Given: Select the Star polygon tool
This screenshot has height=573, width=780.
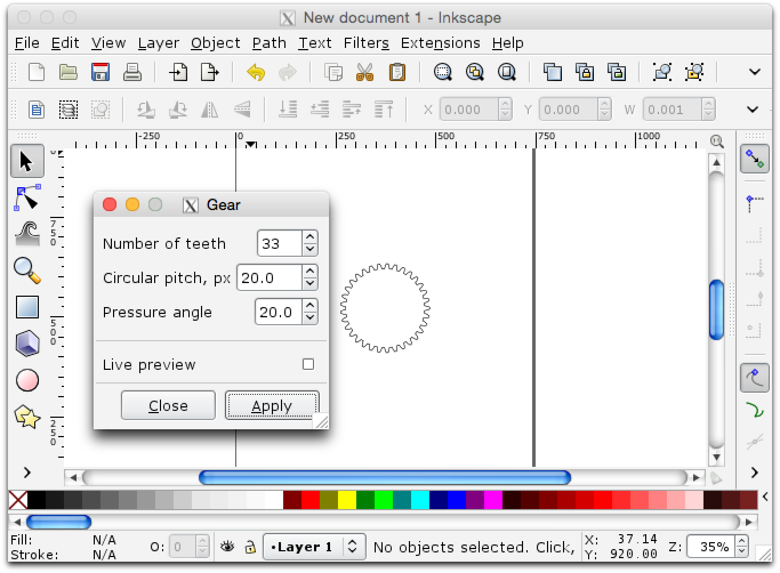Looking at the screenshot, I should pyautogui.click(x=27, y=417).
